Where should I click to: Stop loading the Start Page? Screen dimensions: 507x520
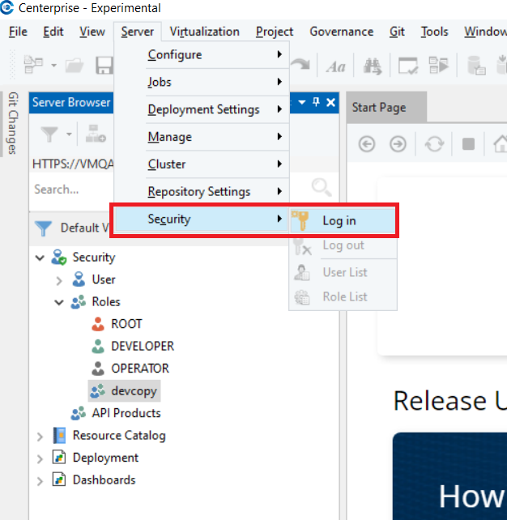point(468,144)
